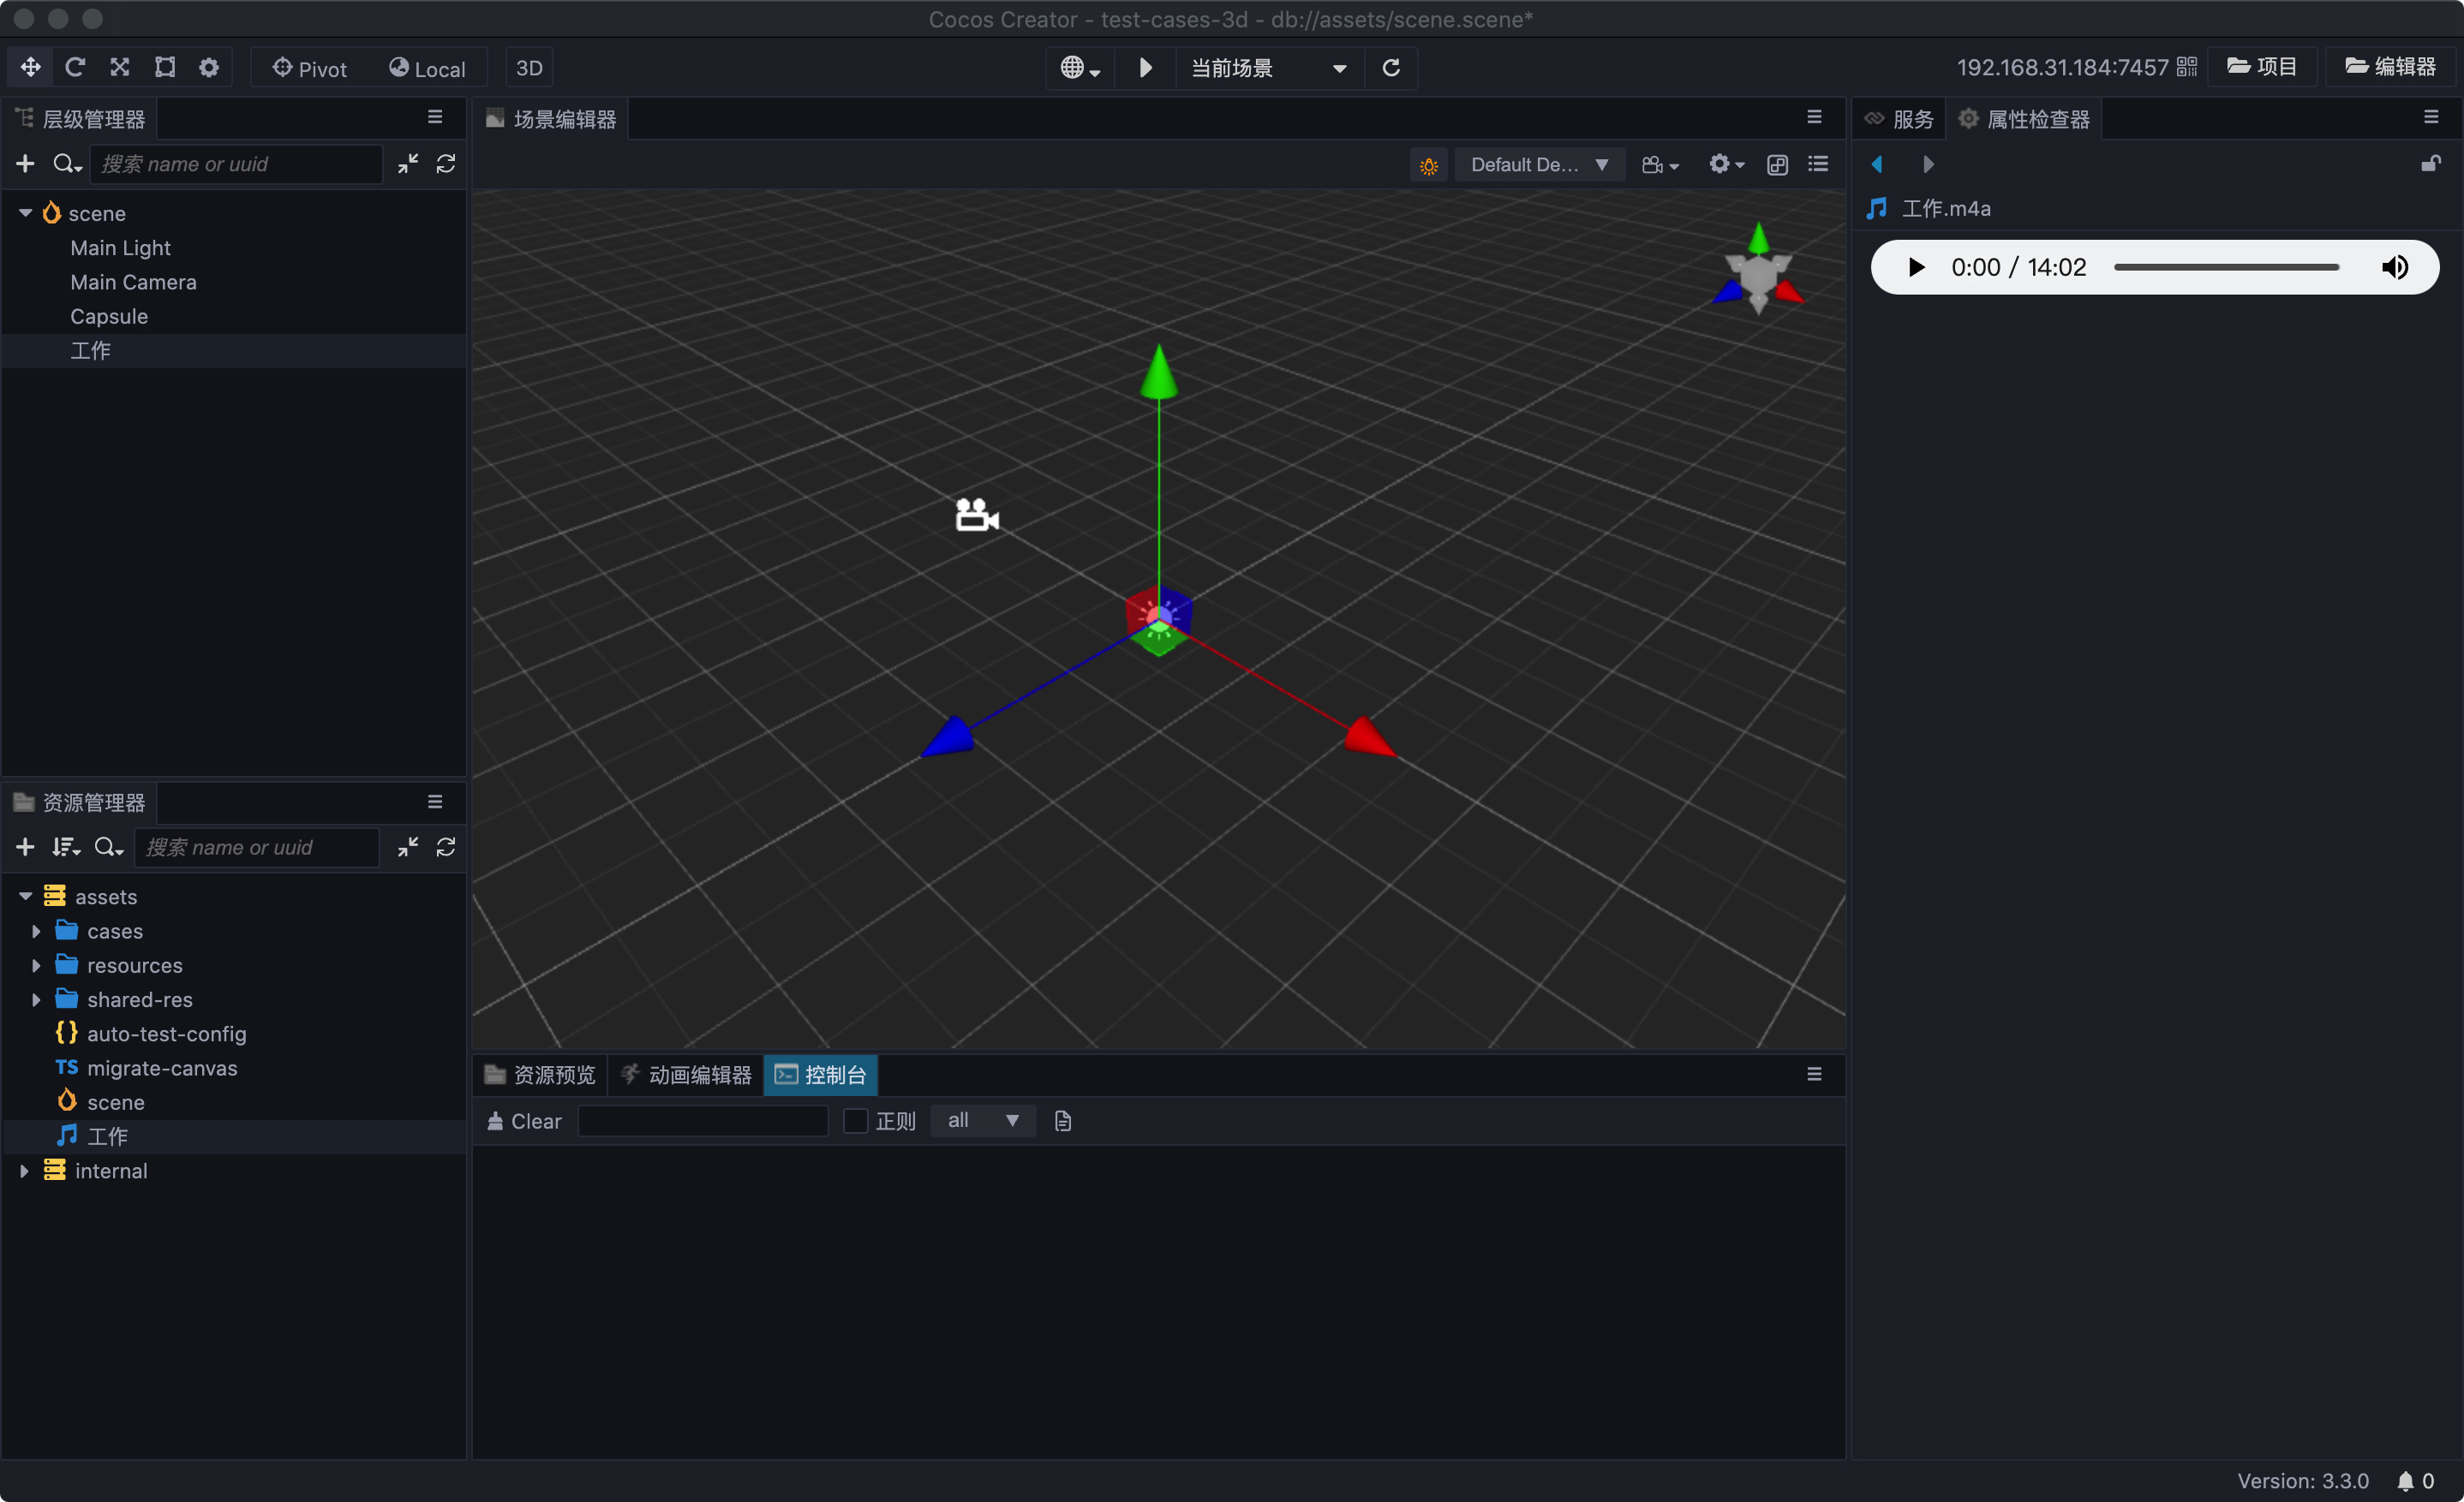This screenshot has height=1502, width=2464.
Task: Enable the 正则 regex checkbox
Action: 855,1121
